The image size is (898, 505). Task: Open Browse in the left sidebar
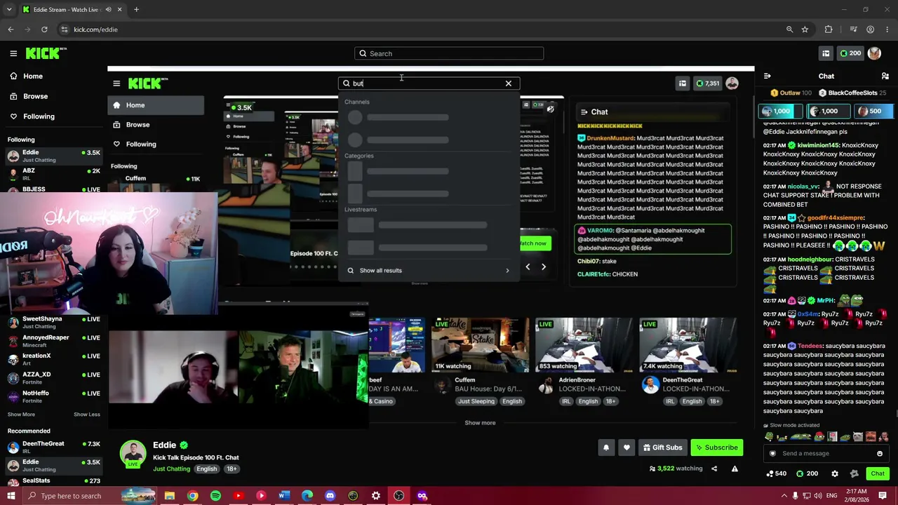coord(29,96)
